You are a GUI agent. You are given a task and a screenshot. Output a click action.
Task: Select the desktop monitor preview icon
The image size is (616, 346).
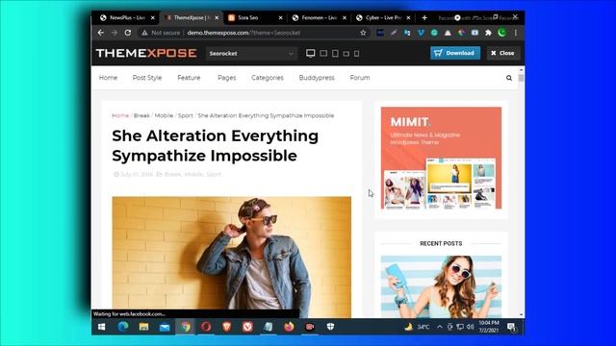pos(310,54)
